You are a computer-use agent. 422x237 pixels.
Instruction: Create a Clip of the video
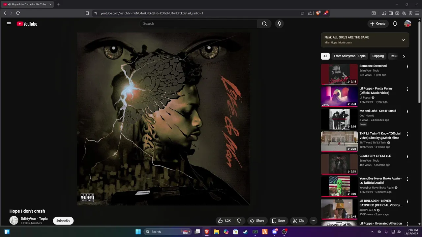click(x=298, y=221)
